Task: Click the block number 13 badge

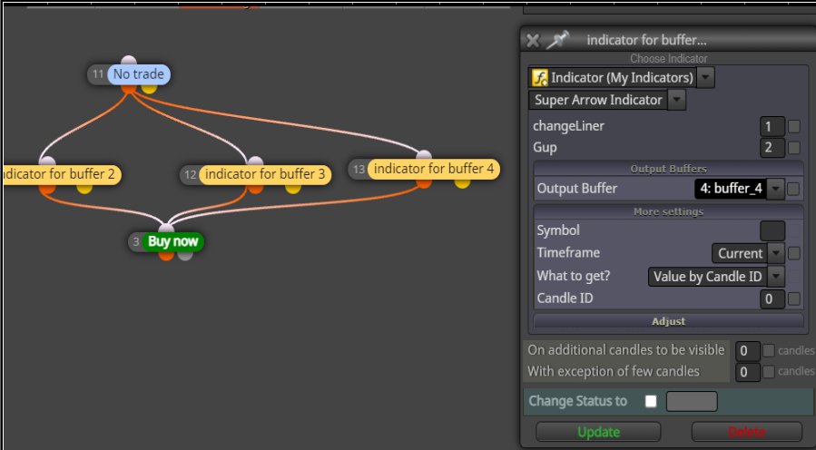Action: point(359,169)
